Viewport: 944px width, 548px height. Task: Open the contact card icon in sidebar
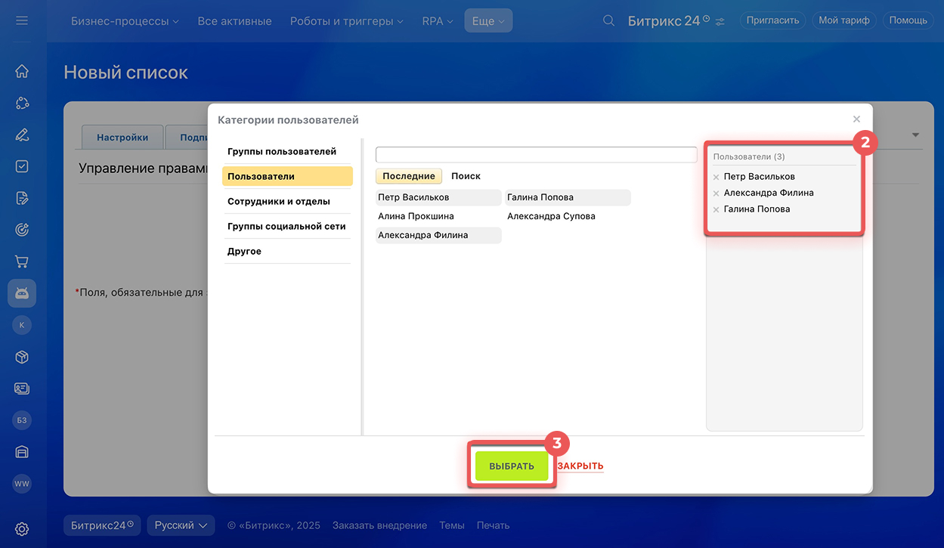pos(22,389)
